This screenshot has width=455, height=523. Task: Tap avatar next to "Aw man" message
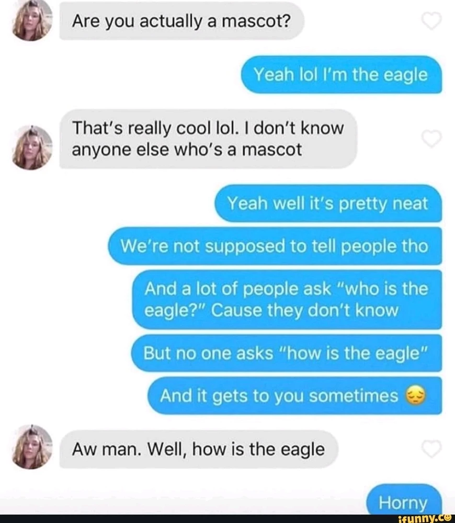32,447
